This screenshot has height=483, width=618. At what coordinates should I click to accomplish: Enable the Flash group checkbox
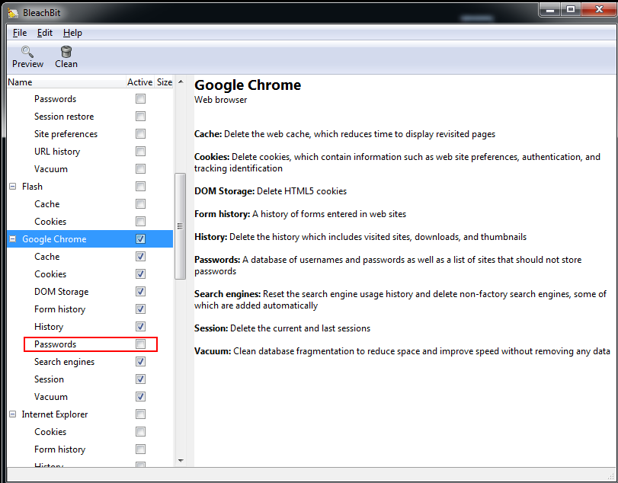click(x=140, y=187)
